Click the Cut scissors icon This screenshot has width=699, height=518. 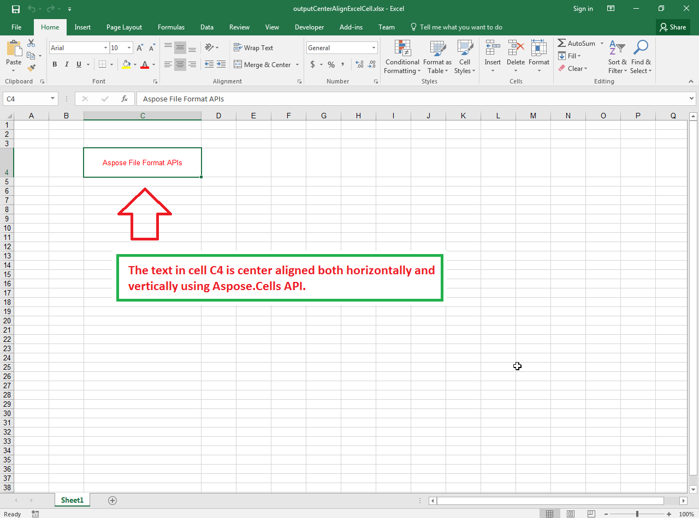[x=31, y=43]
